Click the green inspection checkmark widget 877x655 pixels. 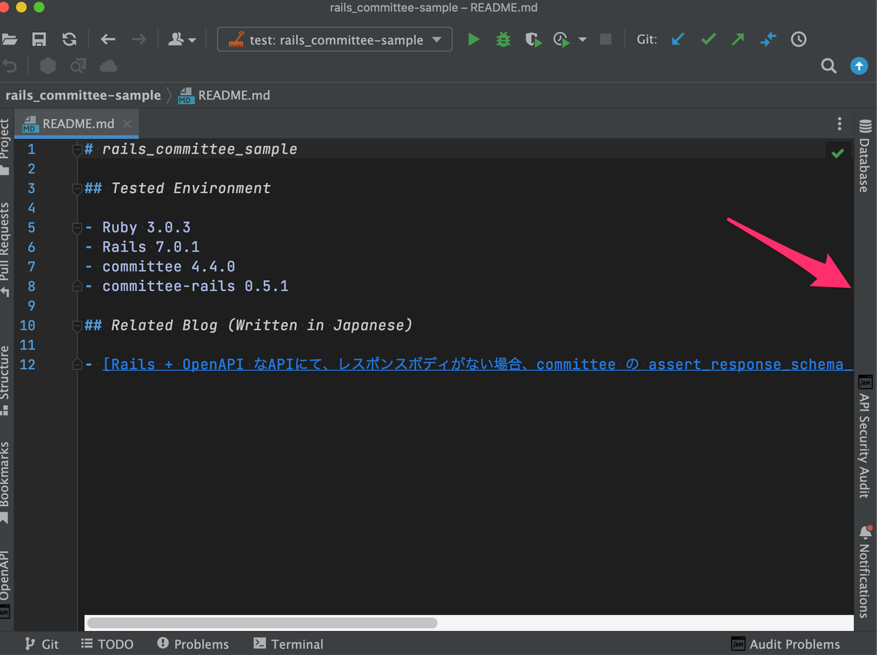click(838, 153)
